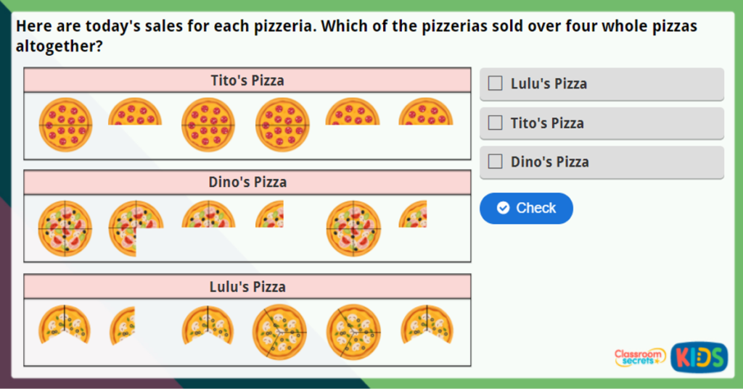
Task: Click the last pizza in Lulu's row
Action: tap(427, 323)
